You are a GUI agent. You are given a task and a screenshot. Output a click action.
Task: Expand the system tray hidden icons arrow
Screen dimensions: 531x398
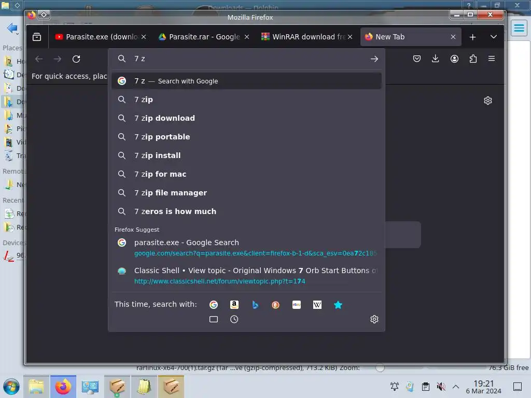[456, 387]
